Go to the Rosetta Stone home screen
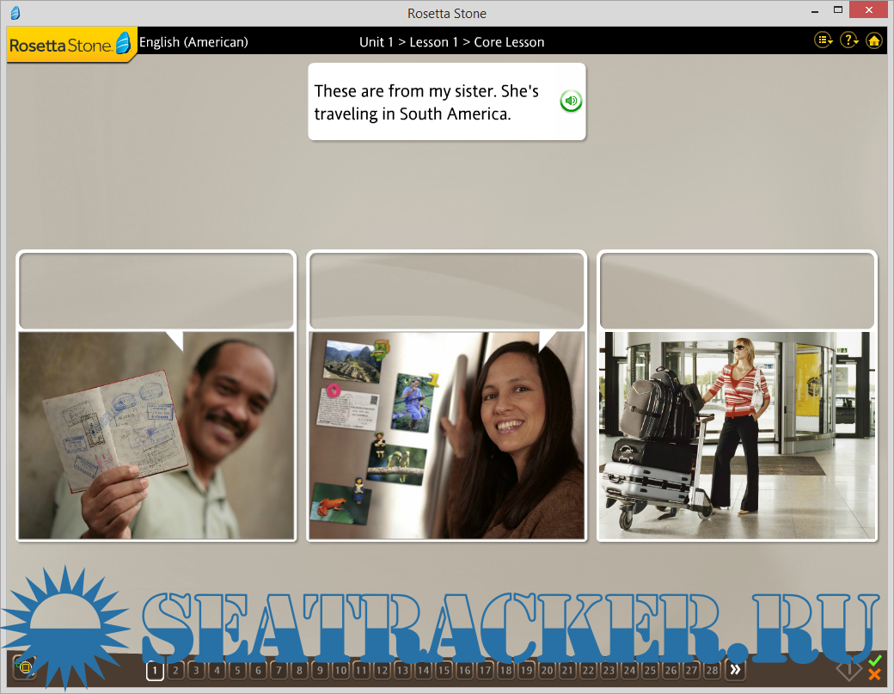The image size is (894, 694). coord(873,40)
